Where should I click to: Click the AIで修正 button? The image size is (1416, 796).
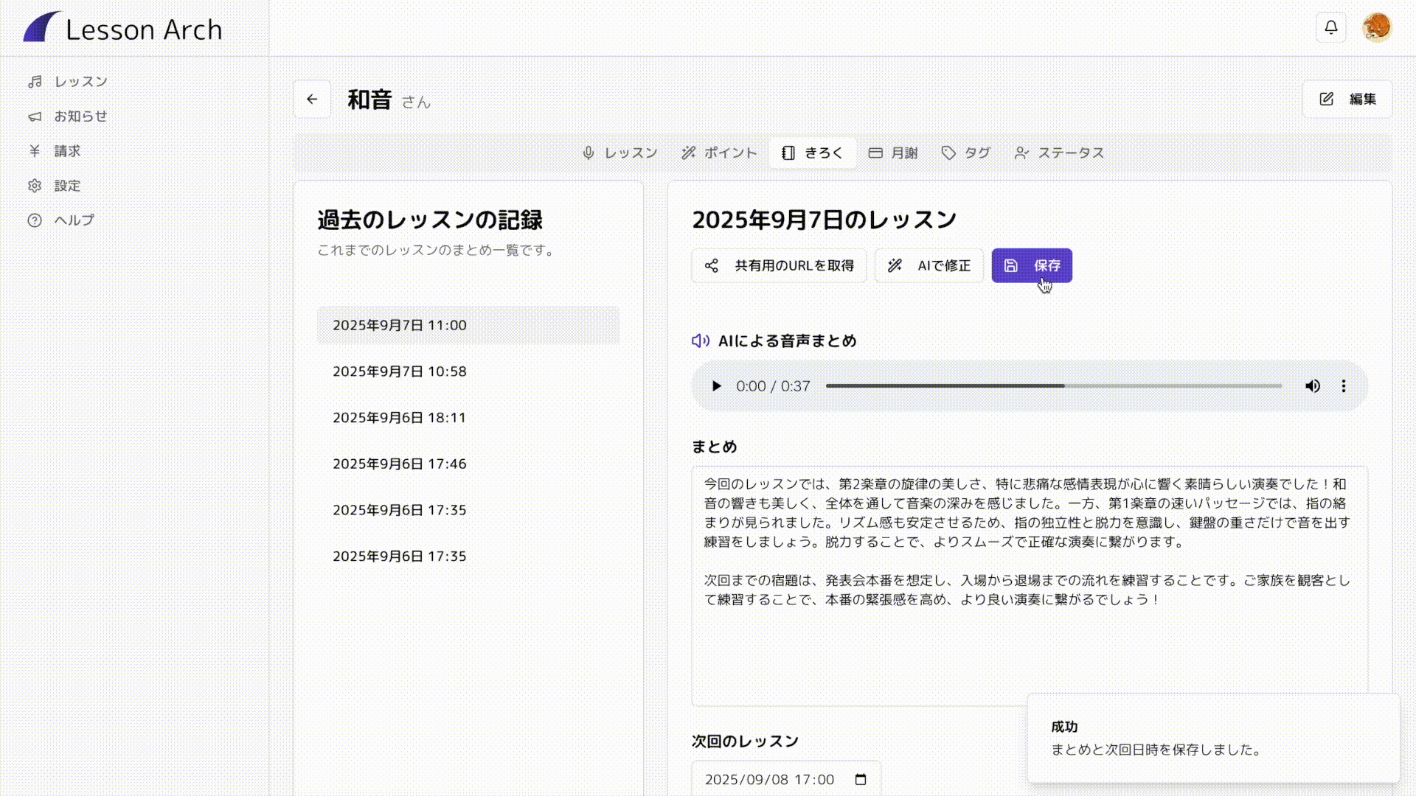coord(929,266)
